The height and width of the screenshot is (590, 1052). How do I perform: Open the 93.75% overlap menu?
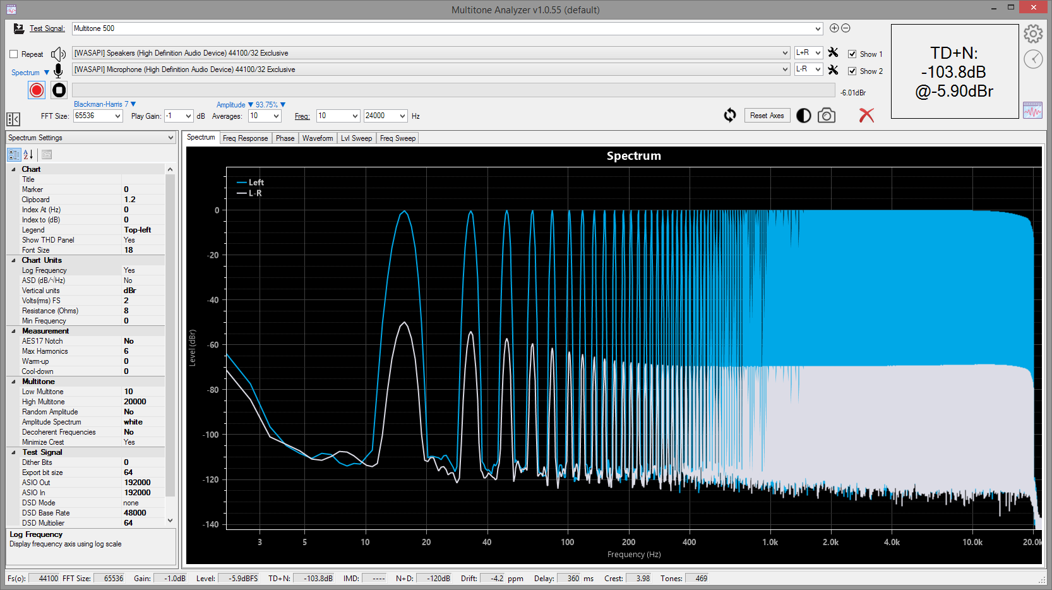270,105
